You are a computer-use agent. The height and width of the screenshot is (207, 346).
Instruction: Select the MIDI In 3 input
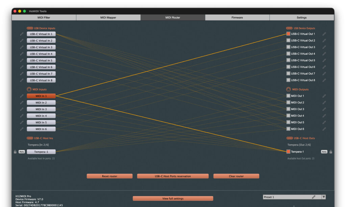click(41, 109)
